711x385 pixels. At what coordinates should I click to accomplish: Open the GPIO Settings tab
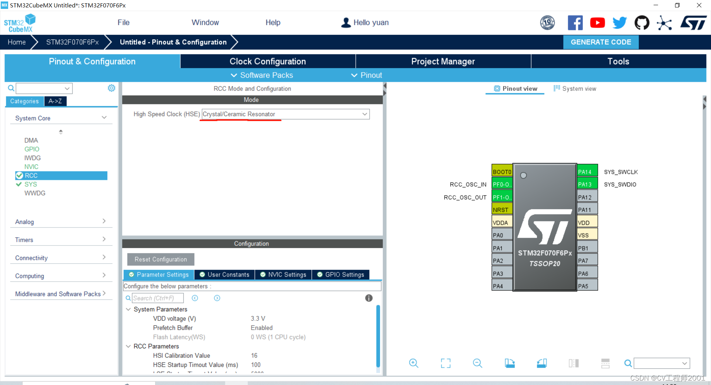click(x=341, y=275)
